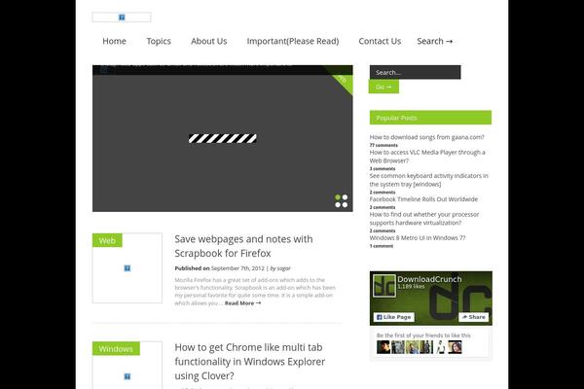This screenshot has height=389, width=584.
Task: Open the Chrome-like multi tab Clover post
Action: click(x=249, y=362)
